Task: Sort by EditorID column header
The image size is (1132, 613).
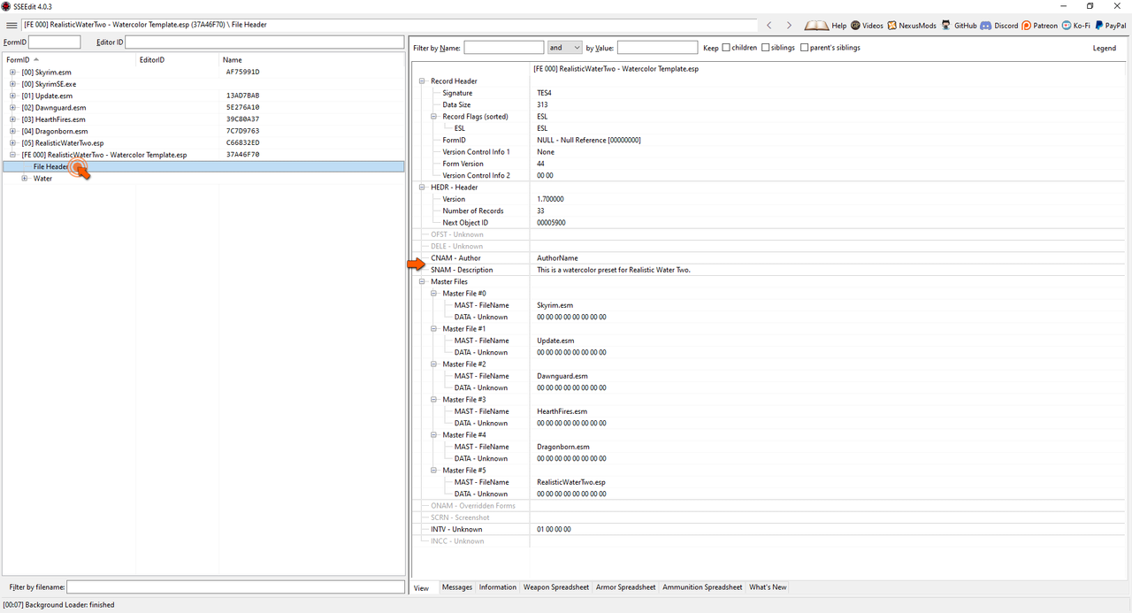Action: click(177, 60)
